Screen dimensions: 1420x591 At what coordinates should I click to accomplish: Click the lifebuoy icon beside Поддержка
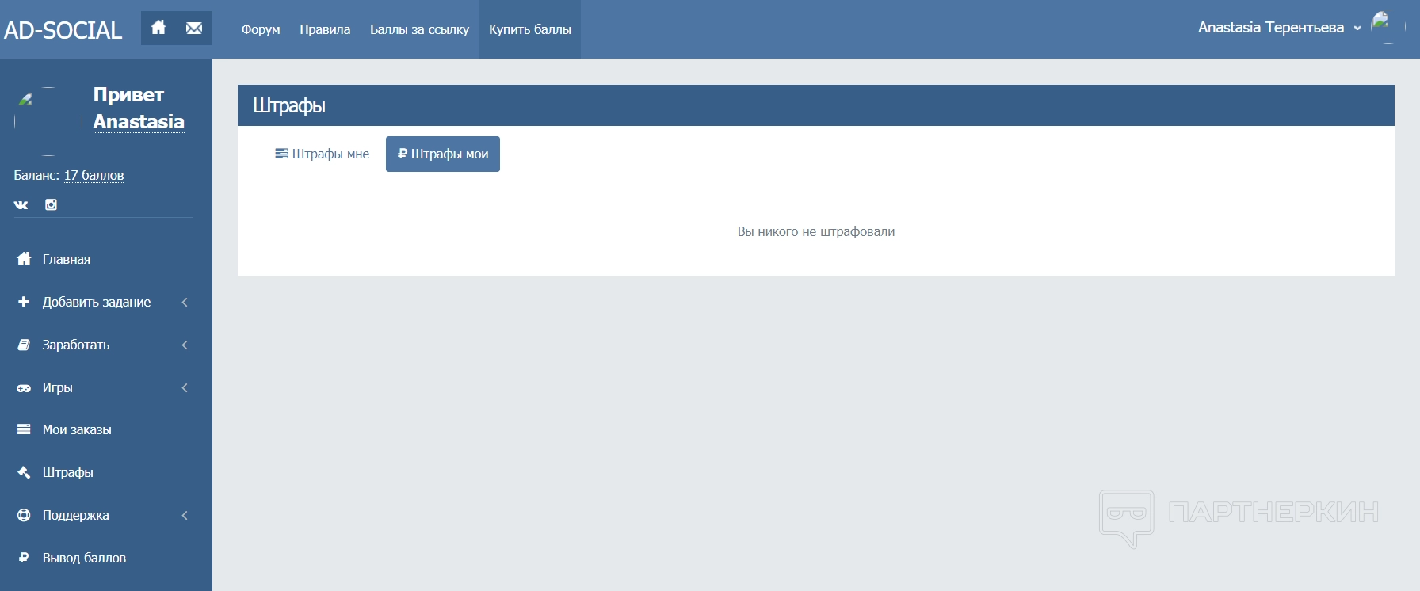(24, 515)
